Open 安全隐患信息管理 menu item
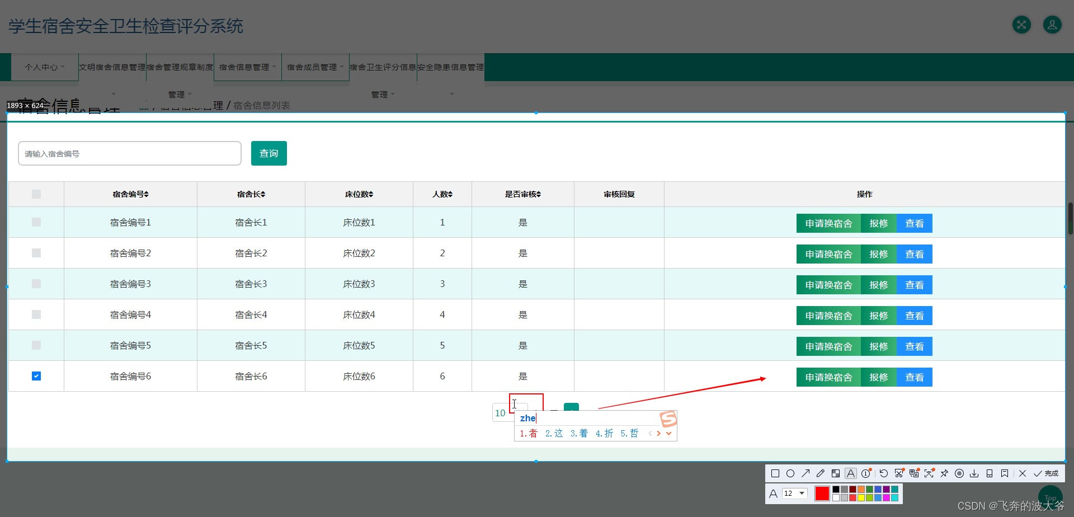 (x=451, y=67)
